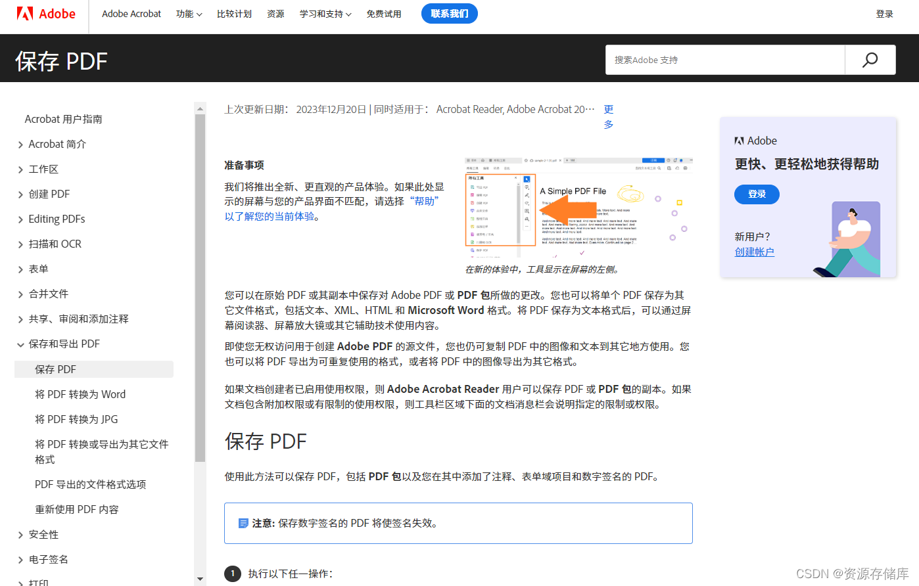Open the 功能 dropdown menu

[189, 13]
